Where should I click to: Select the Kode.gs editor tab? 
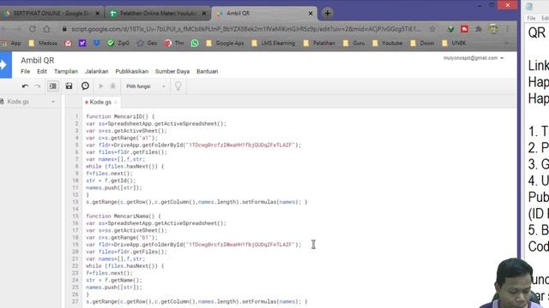[x=100, y=102]
